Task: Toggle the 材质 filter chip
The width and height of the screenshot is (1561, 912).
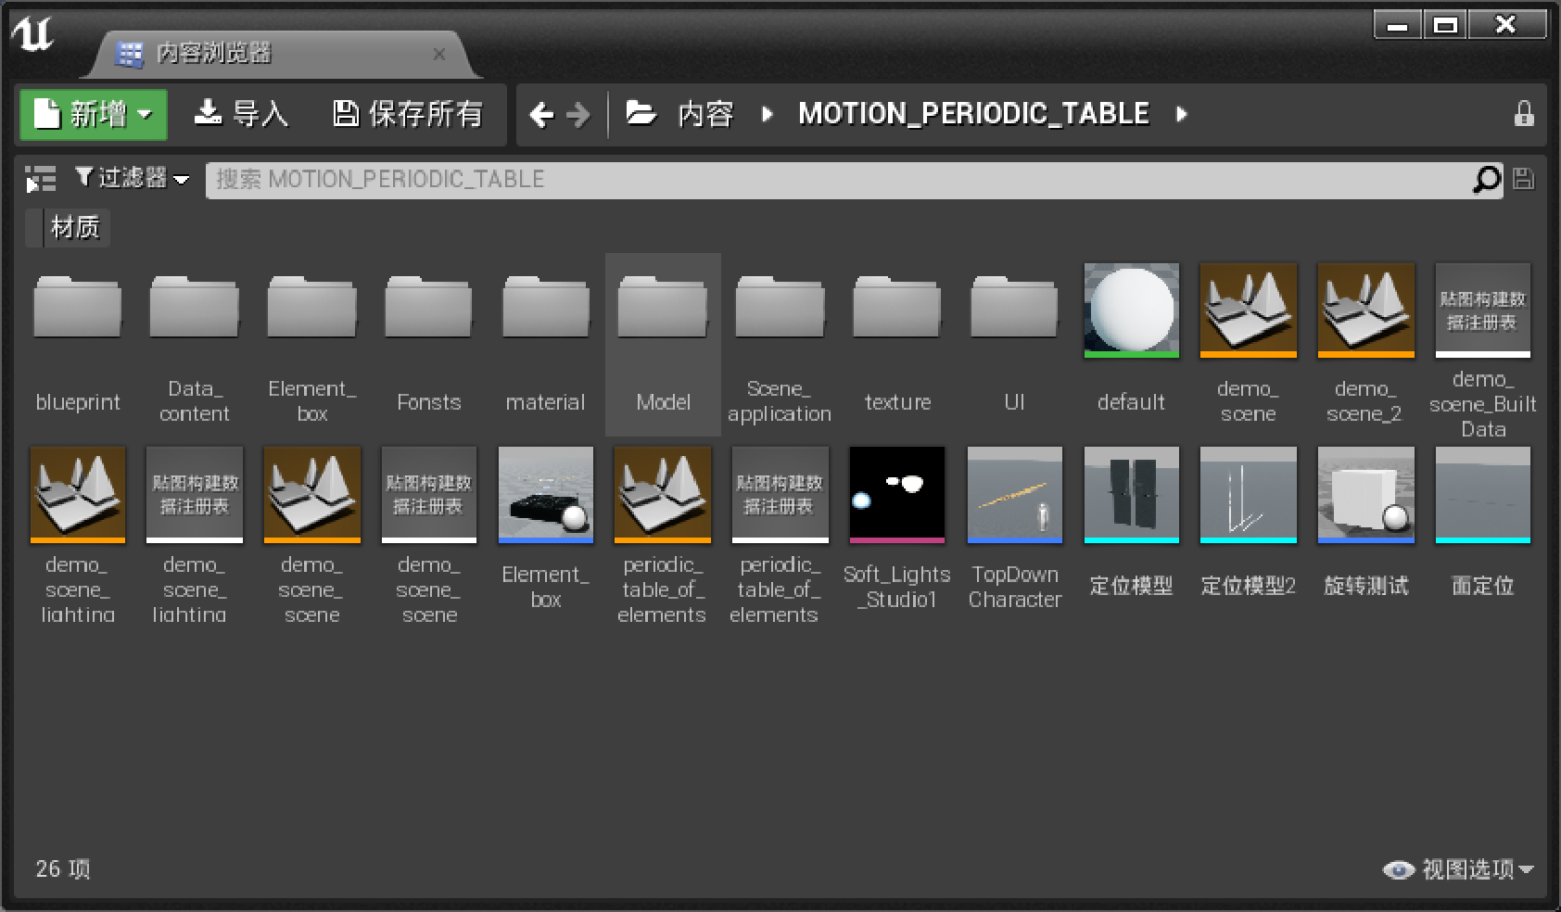Action: click(x=69, y=228)
